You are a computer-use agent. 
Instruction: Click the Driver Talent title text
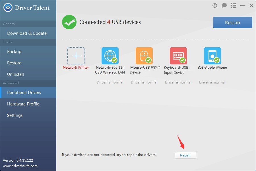tap(32, 8)
